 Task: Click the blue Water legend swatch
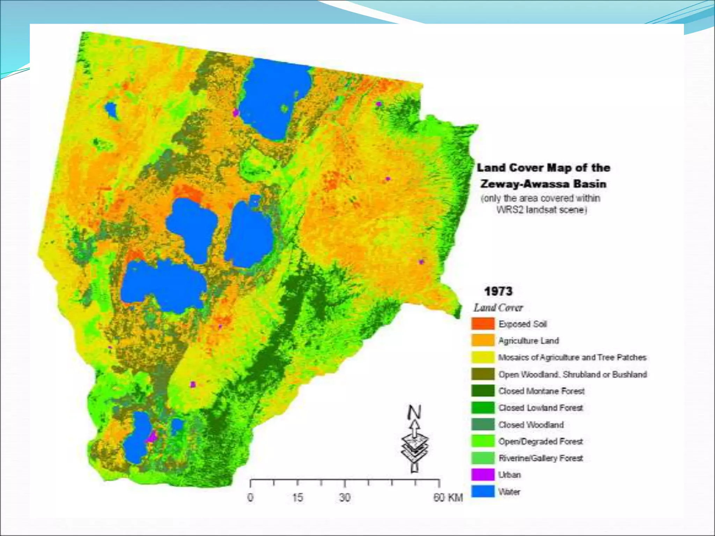click(483, 491)
